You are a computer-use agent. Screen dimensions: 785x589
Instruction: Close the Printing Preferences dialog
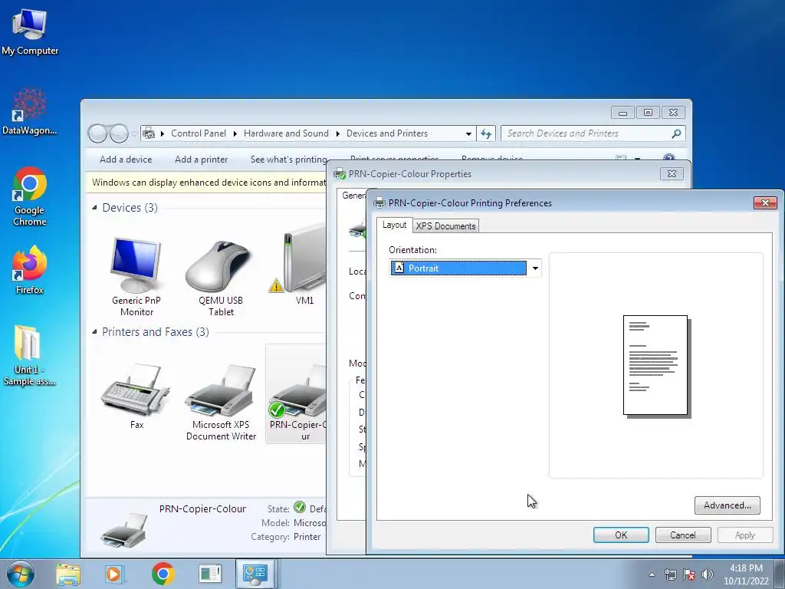[x=765, y=202]
